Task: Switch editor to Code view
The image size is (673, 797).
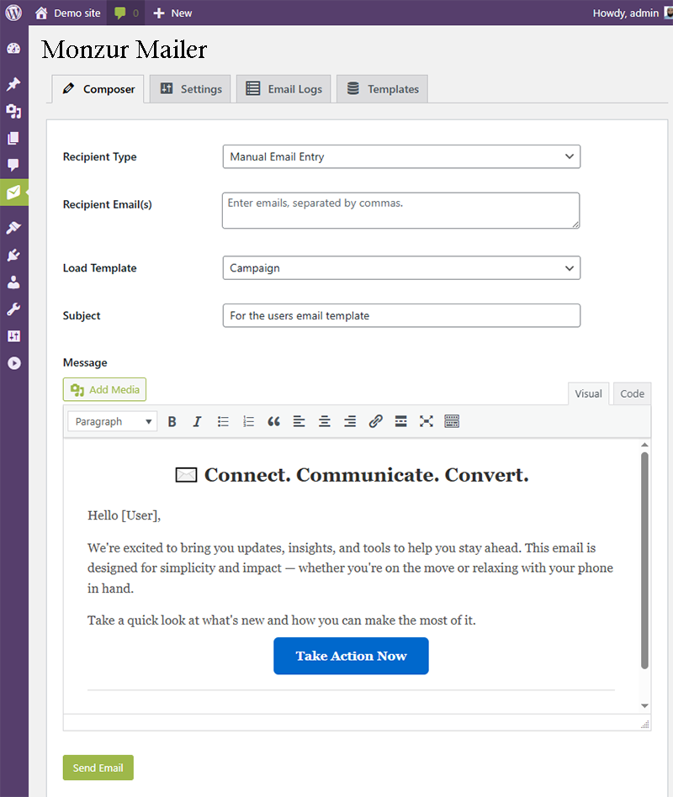Action: [x=632, y=393]
